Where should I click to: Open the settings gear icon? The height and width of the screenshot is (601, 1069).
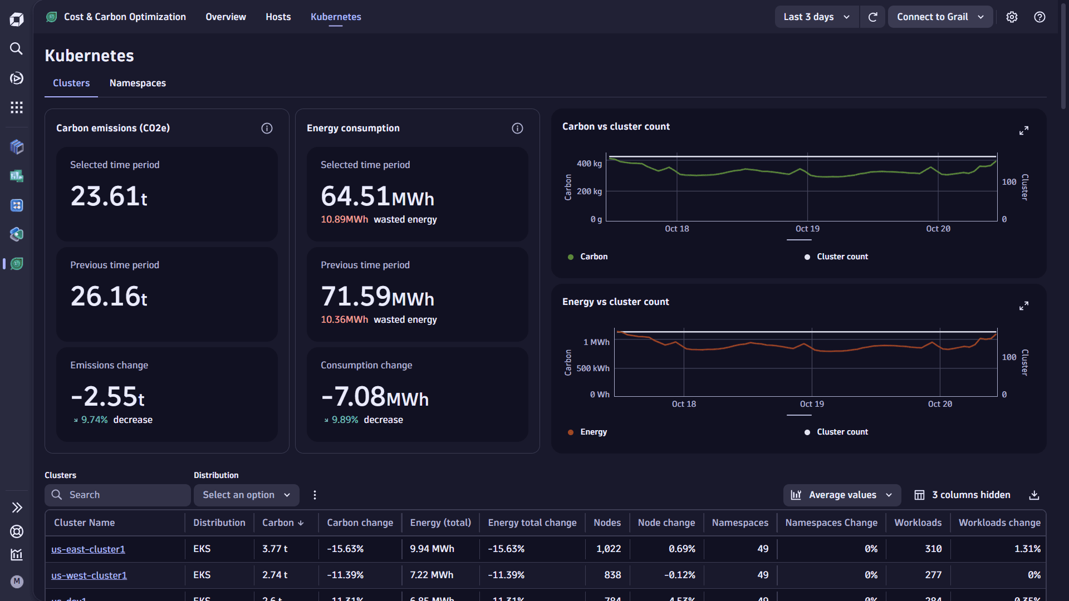[x=1012, y=17]
